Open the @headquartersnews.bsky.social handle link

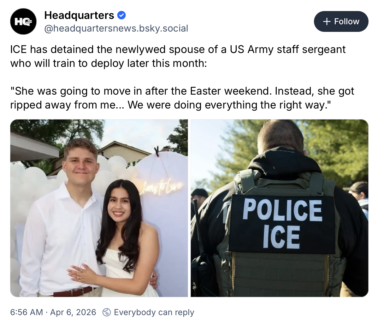pyautogui.click(x=116, y=28)
